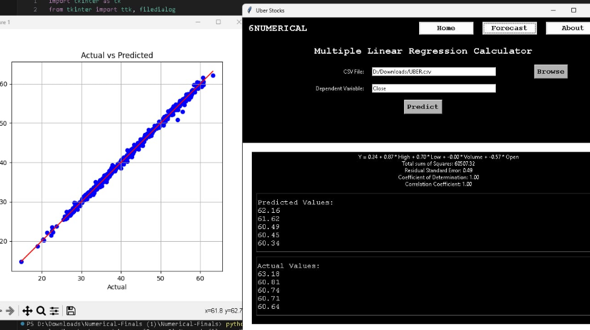Maximize the Uber Stocks window
Viewport: 590px width, 330px height.
[x=573, y=10]
